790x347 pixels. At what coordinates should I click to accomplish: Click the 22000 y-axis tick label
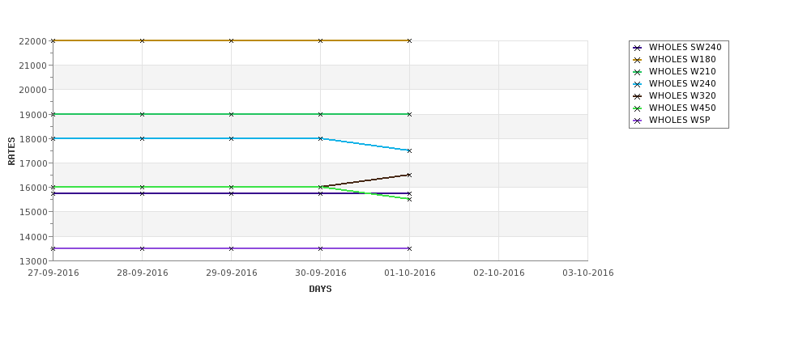pos(33,41)
